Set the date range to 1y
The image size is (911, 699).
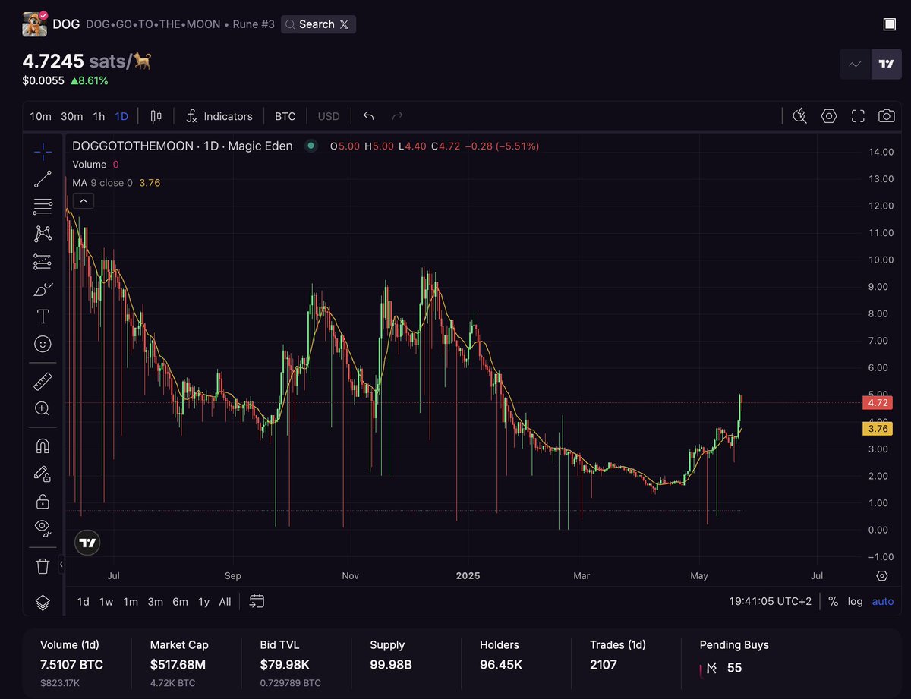point(203,601)
